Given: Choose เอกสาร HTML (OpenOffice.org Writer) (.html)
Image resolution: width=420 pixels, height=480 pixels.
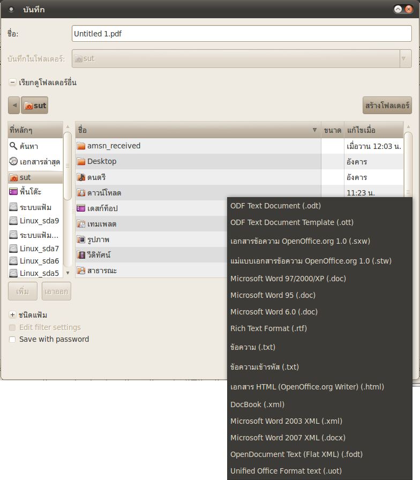Looking at the screenshot, I should pos(320,387).
